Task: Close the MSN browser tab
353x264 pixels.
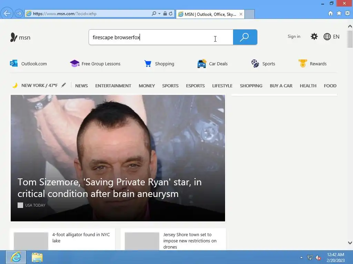Action: tap(241, 14)
